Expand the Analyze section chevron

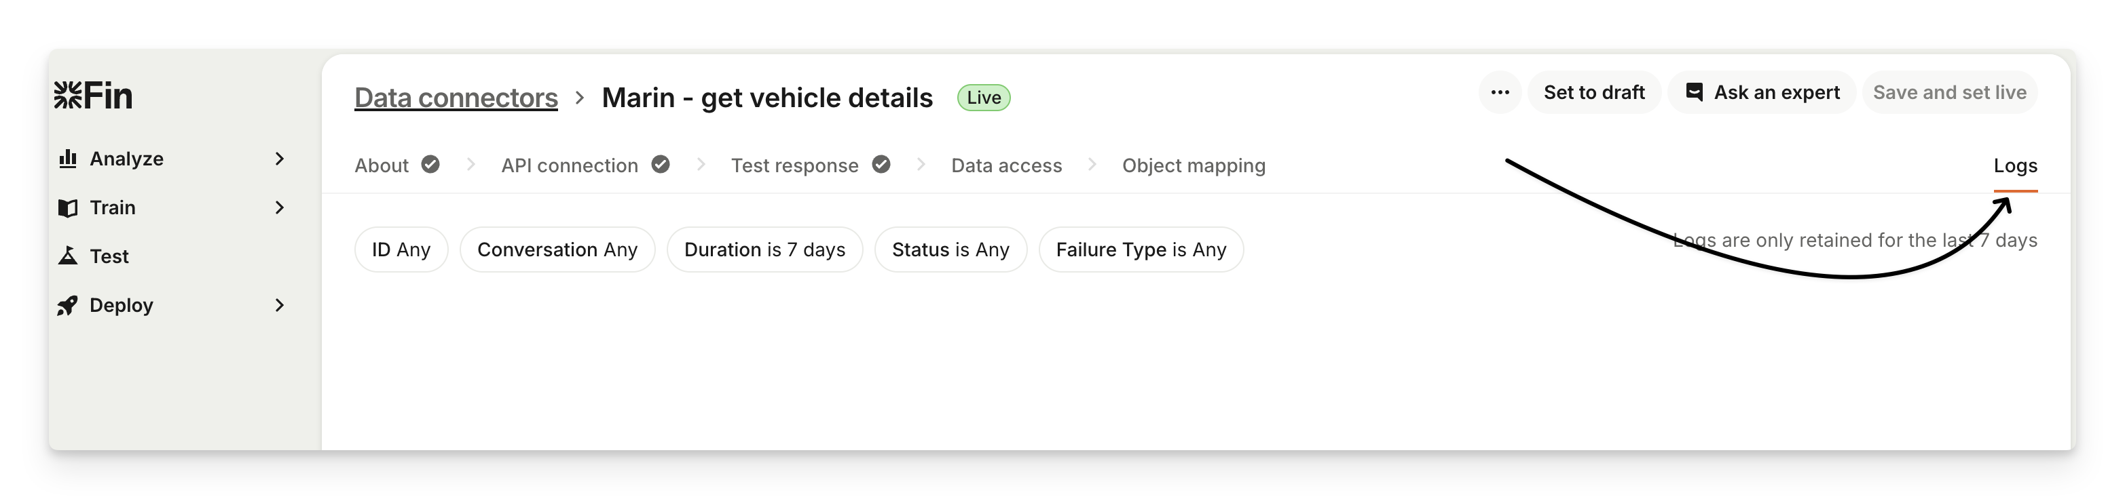tap(280, 158)
